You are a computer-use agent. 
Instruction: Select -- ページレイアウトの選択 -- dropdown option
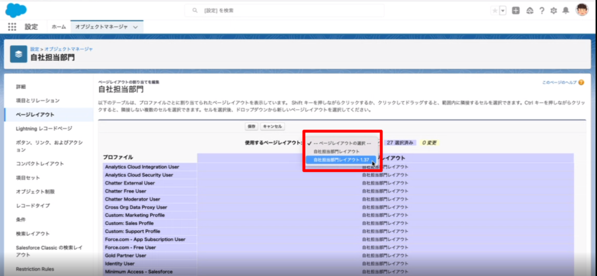[x=342, y=144]
